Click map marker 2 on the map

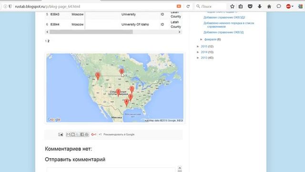[118, 92]
